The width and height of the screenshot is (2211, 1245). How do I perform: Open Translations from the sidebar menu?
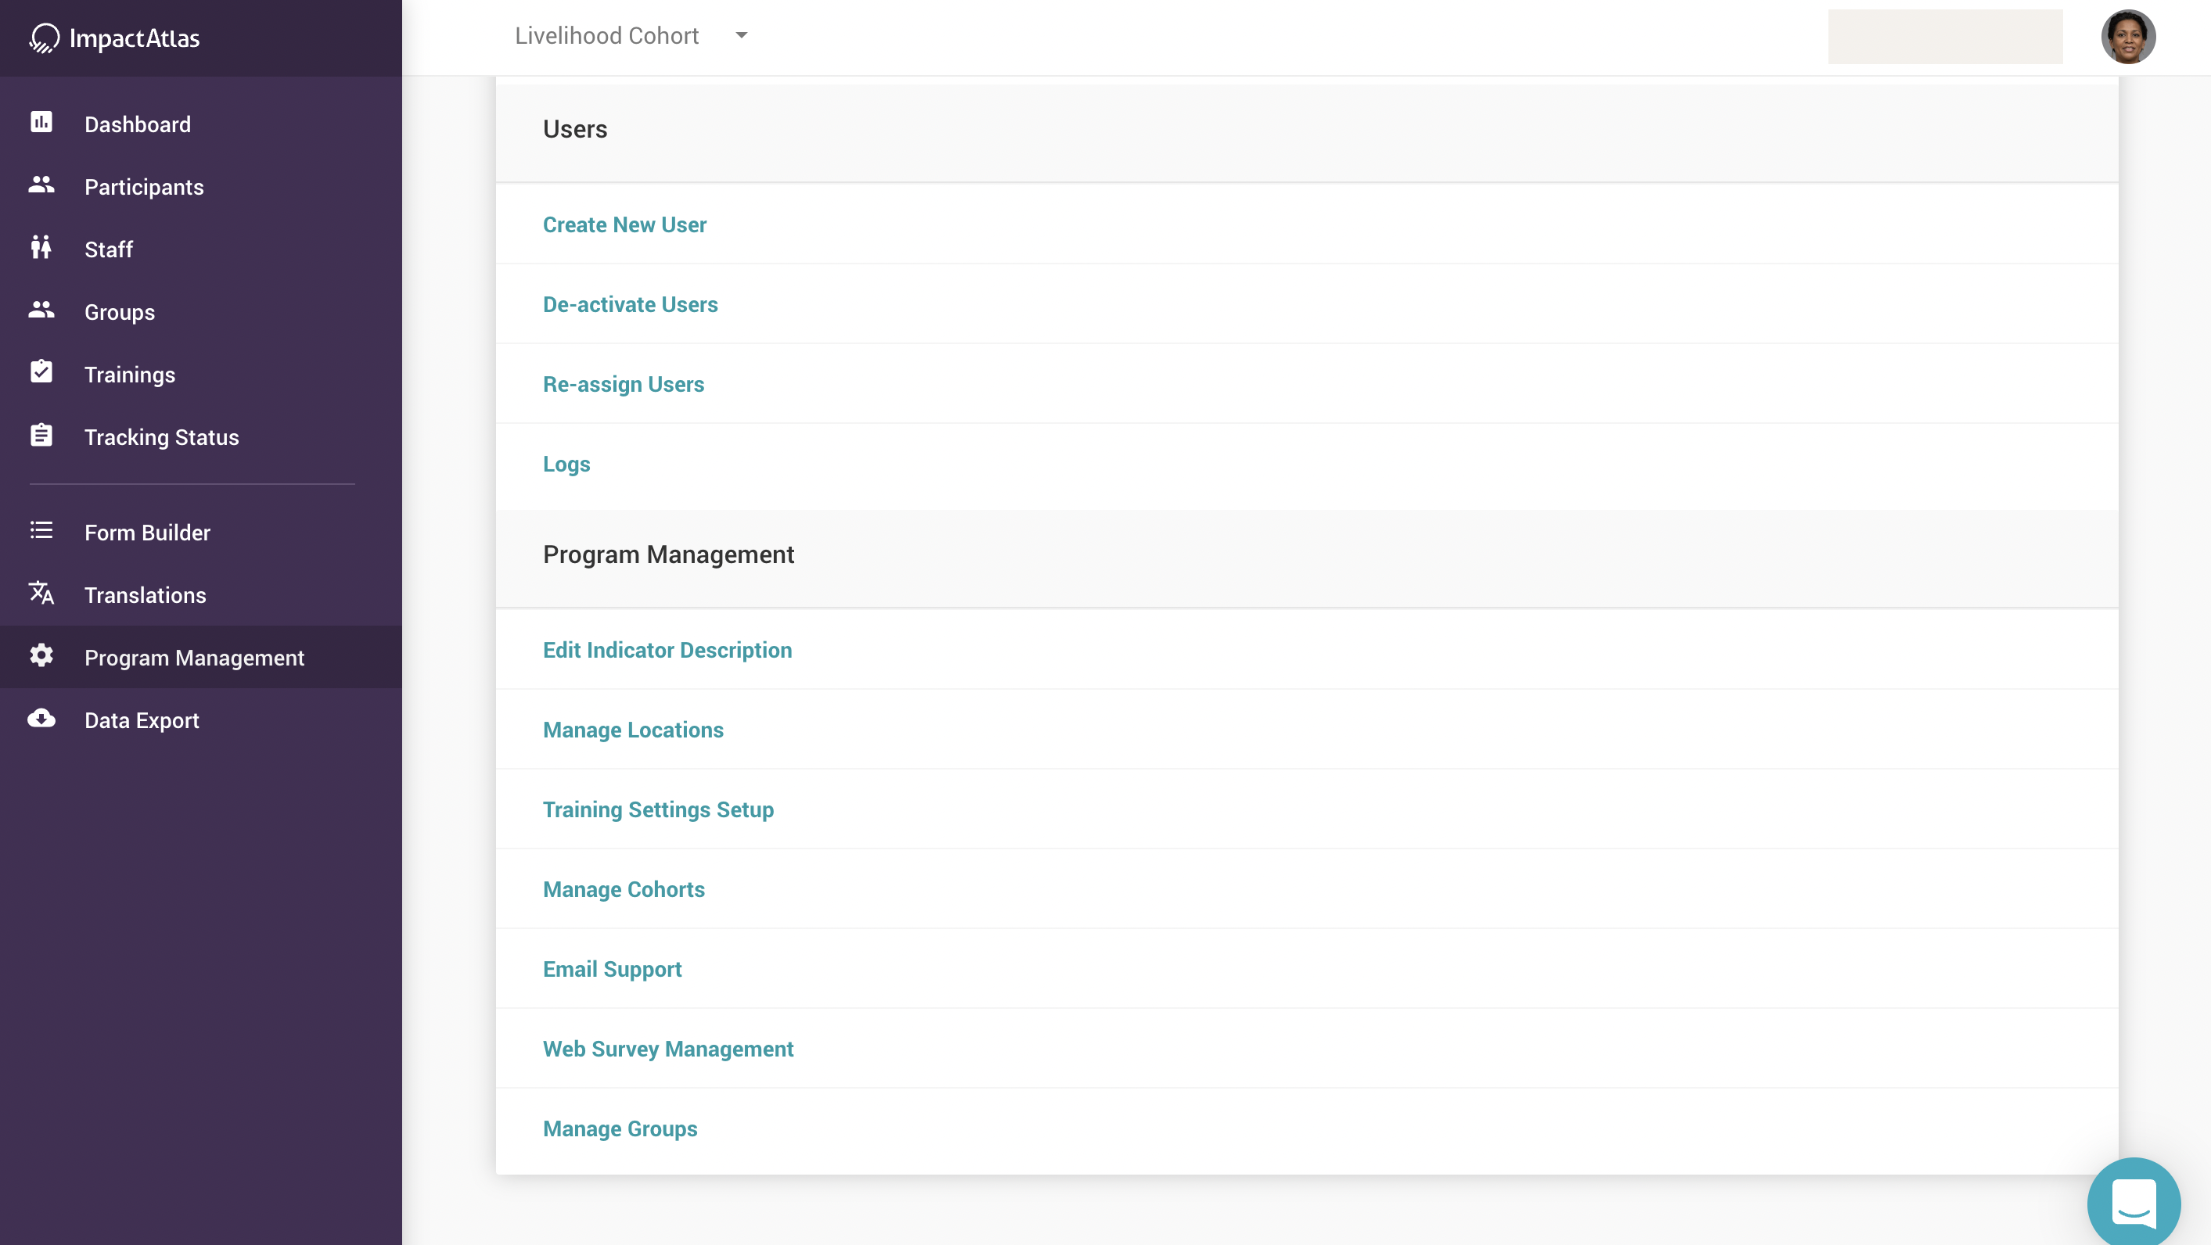(144, 594)
